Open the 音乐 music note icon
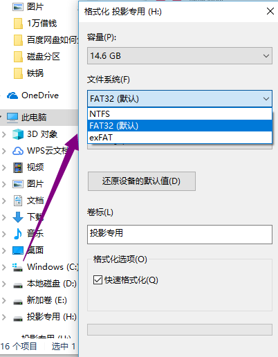 (18, 234)
